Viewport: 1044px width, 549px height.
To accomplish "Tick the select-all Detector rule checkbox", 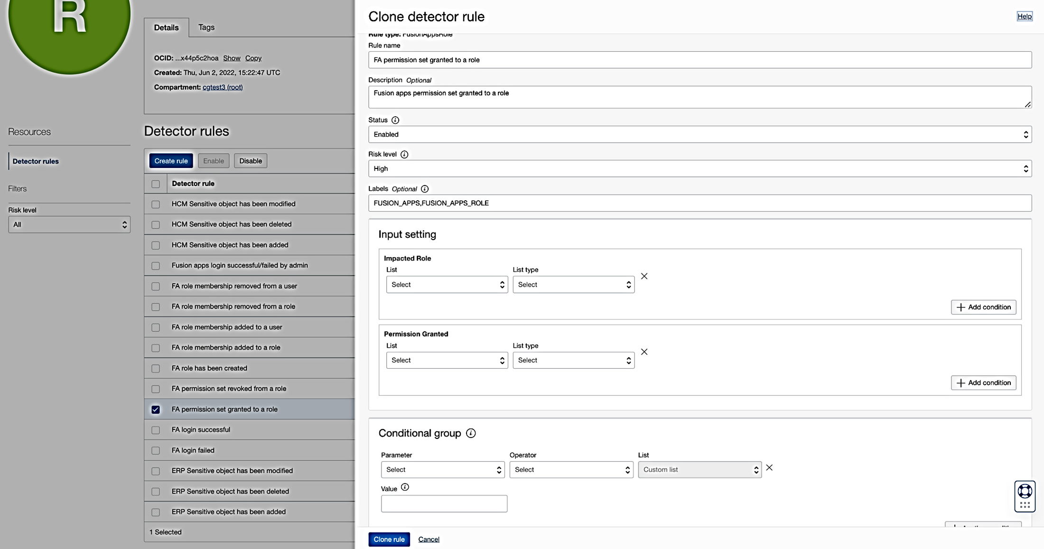I will (x=156, y=184).
